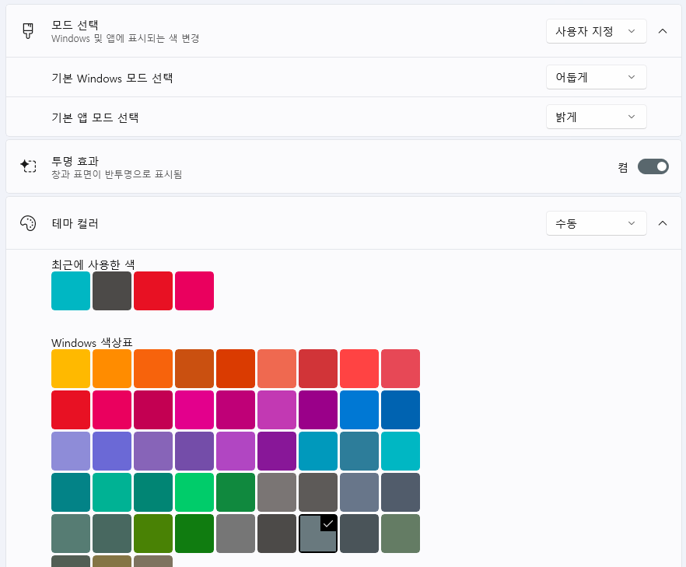The image size is (686, 567).
Task: Select the bright orange swatch next to yellow
Action: tap(111, 369)
